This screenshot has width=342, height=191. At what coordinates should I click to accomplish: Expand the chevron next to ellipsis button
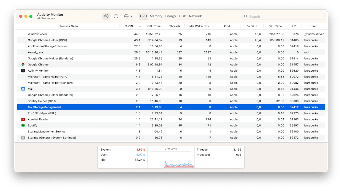click(131, 16)
